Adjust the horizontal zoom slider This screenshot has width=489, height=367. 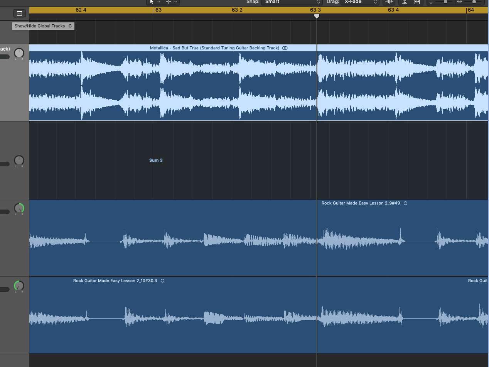pyautogui.click(x=474, y=2)
